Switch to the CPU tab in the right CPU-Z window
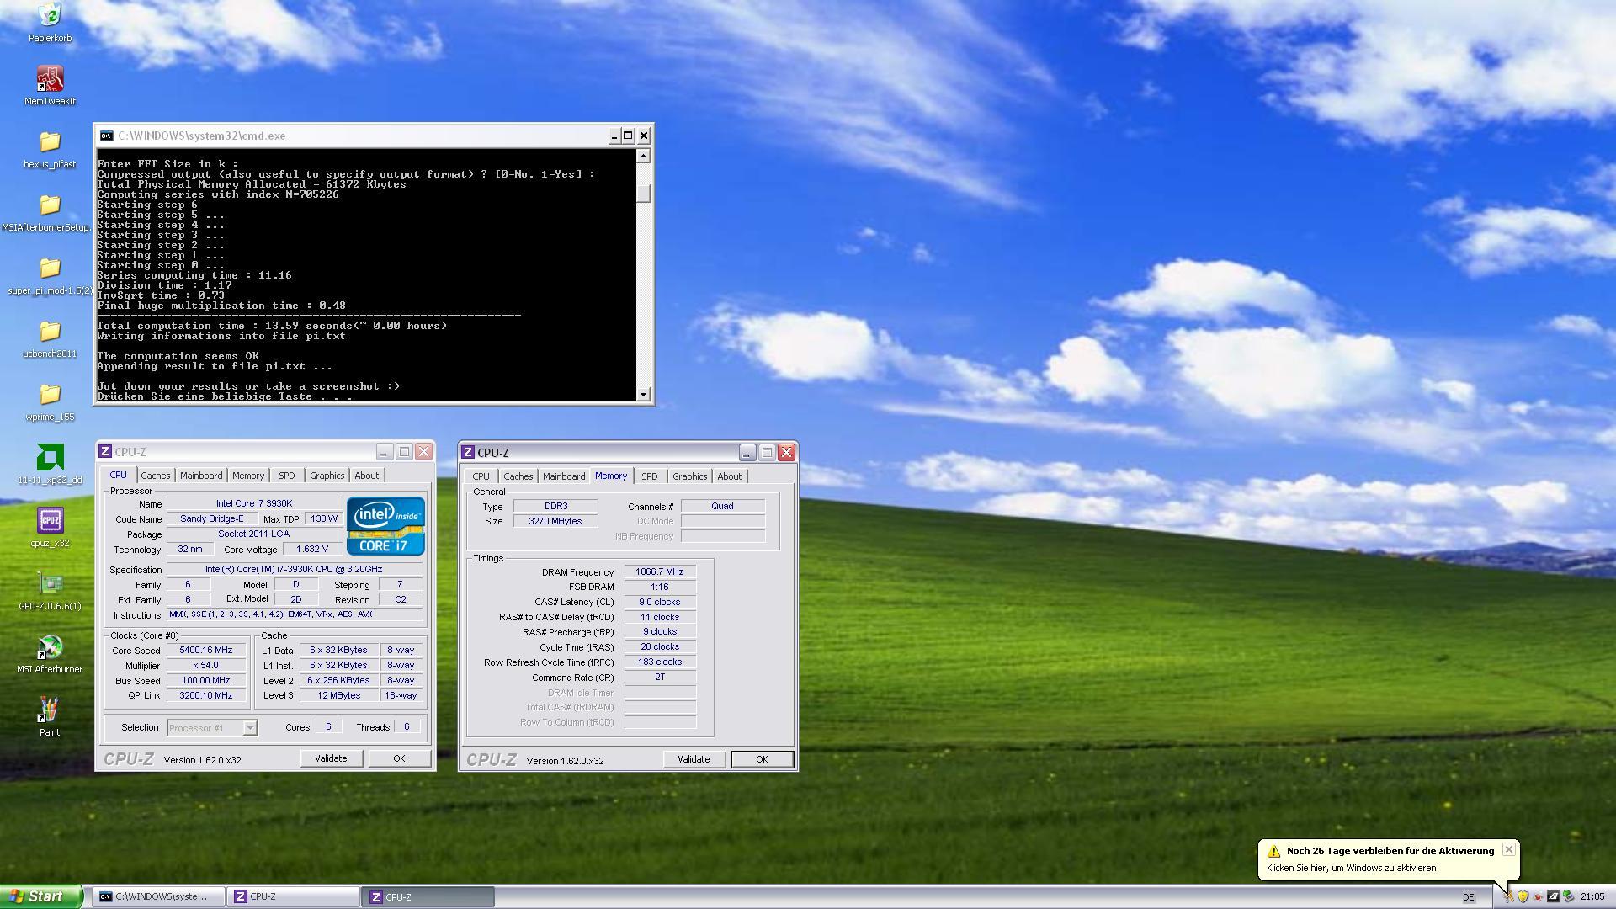The height and width of the screenshot is (909, 1616). tap(481, 476)
